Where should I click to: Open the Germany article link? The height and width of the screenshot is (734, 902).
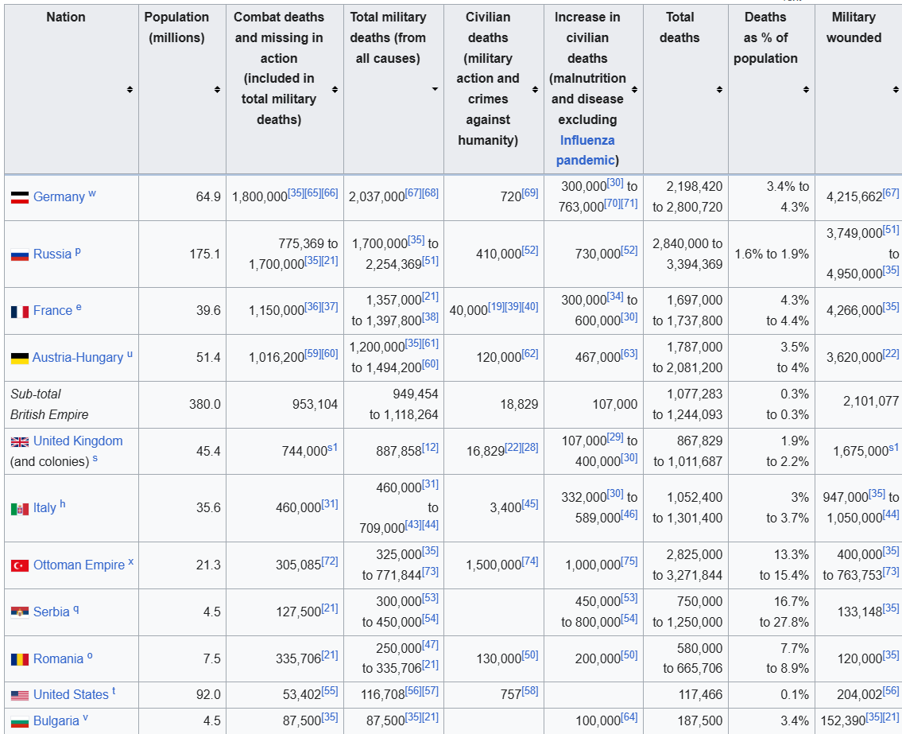coord(59,197)
